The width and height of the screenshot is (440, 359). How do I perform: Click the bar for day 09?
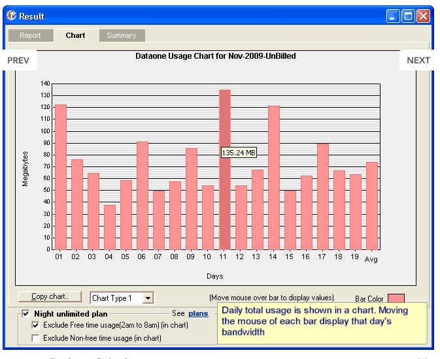point(192,199)
